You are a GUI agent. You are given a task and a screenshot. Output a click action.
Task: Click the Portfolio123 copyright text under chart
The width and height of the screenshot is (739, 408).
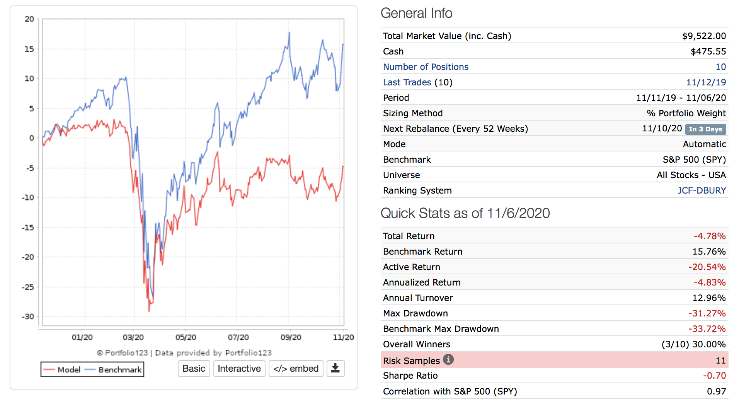click(184, 353)
